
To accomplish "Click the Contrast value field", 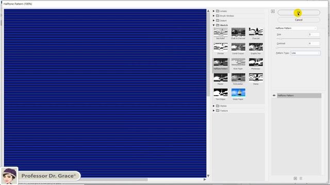I will coord(314,43).
